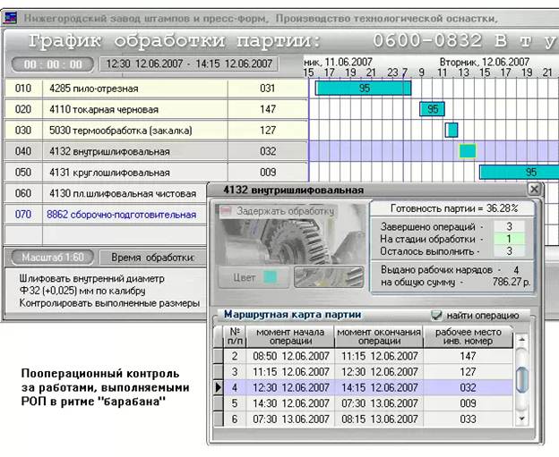The image size is (559, 457).
Task: Click workplace 033 in route card row 6
Action: click(x=469, y=419)
